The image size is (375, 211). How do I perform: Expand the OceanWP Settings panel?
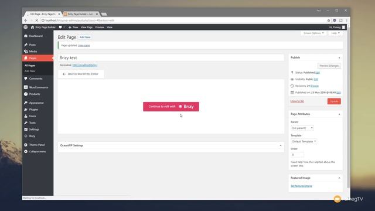[281, 145]
